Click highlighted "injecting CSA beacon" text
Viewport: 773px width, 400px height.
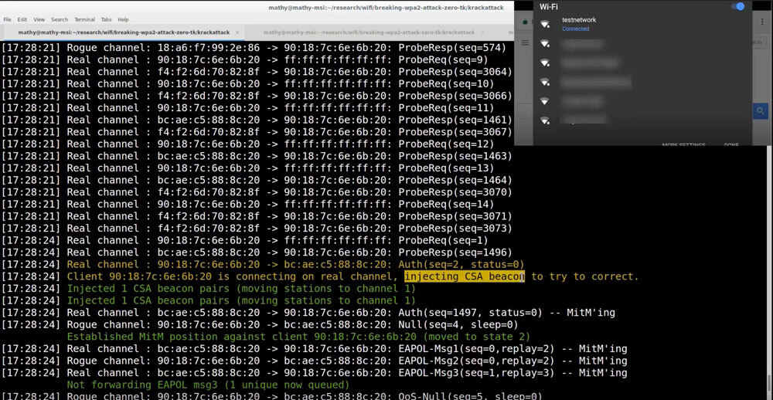tap(464, 276)
